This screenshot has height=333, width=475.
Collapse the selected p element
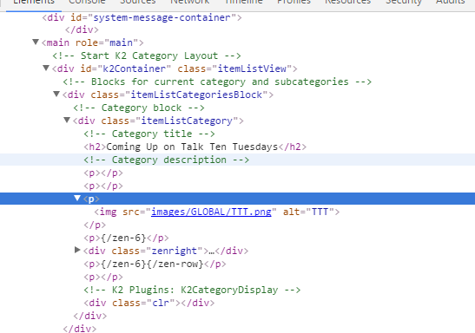(x=77, y=198)
